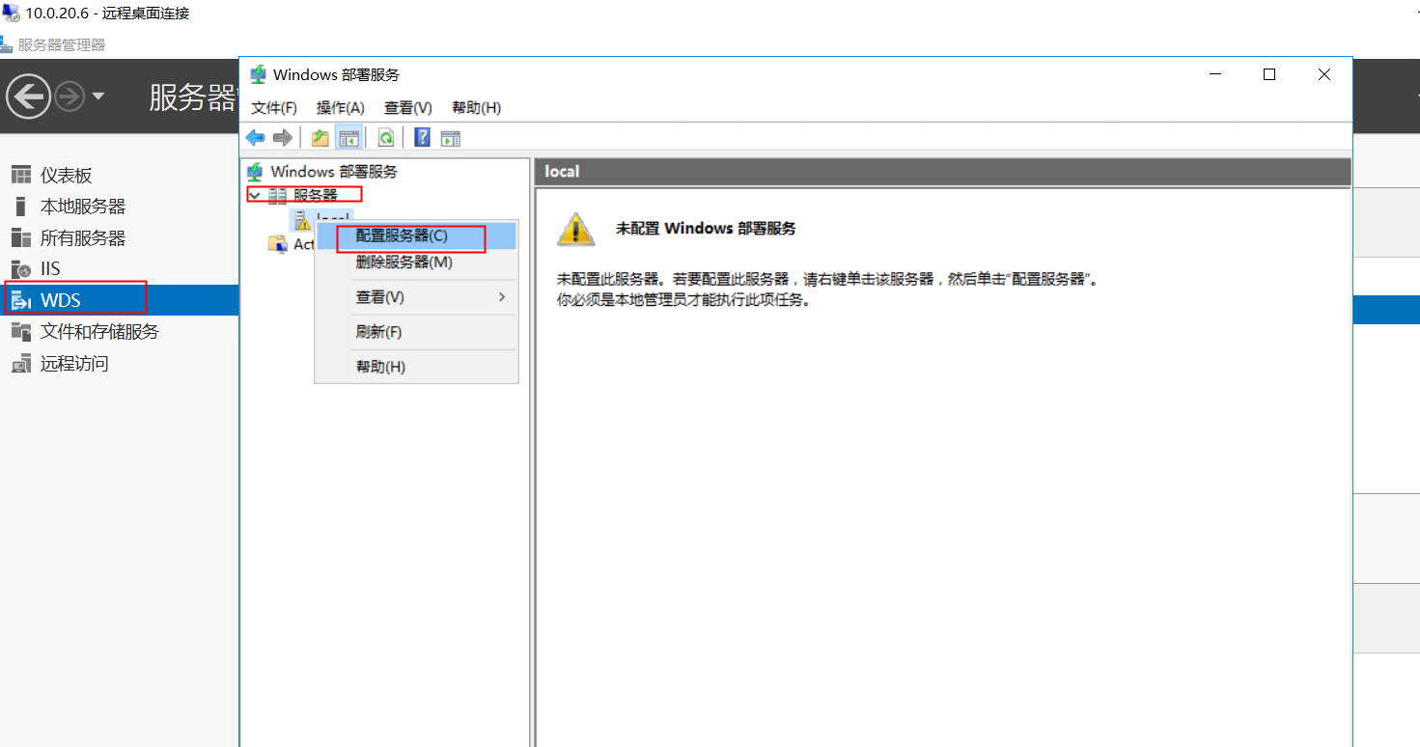
Task: Maximize the Windows 部署服务 window
Action: 1269,74
